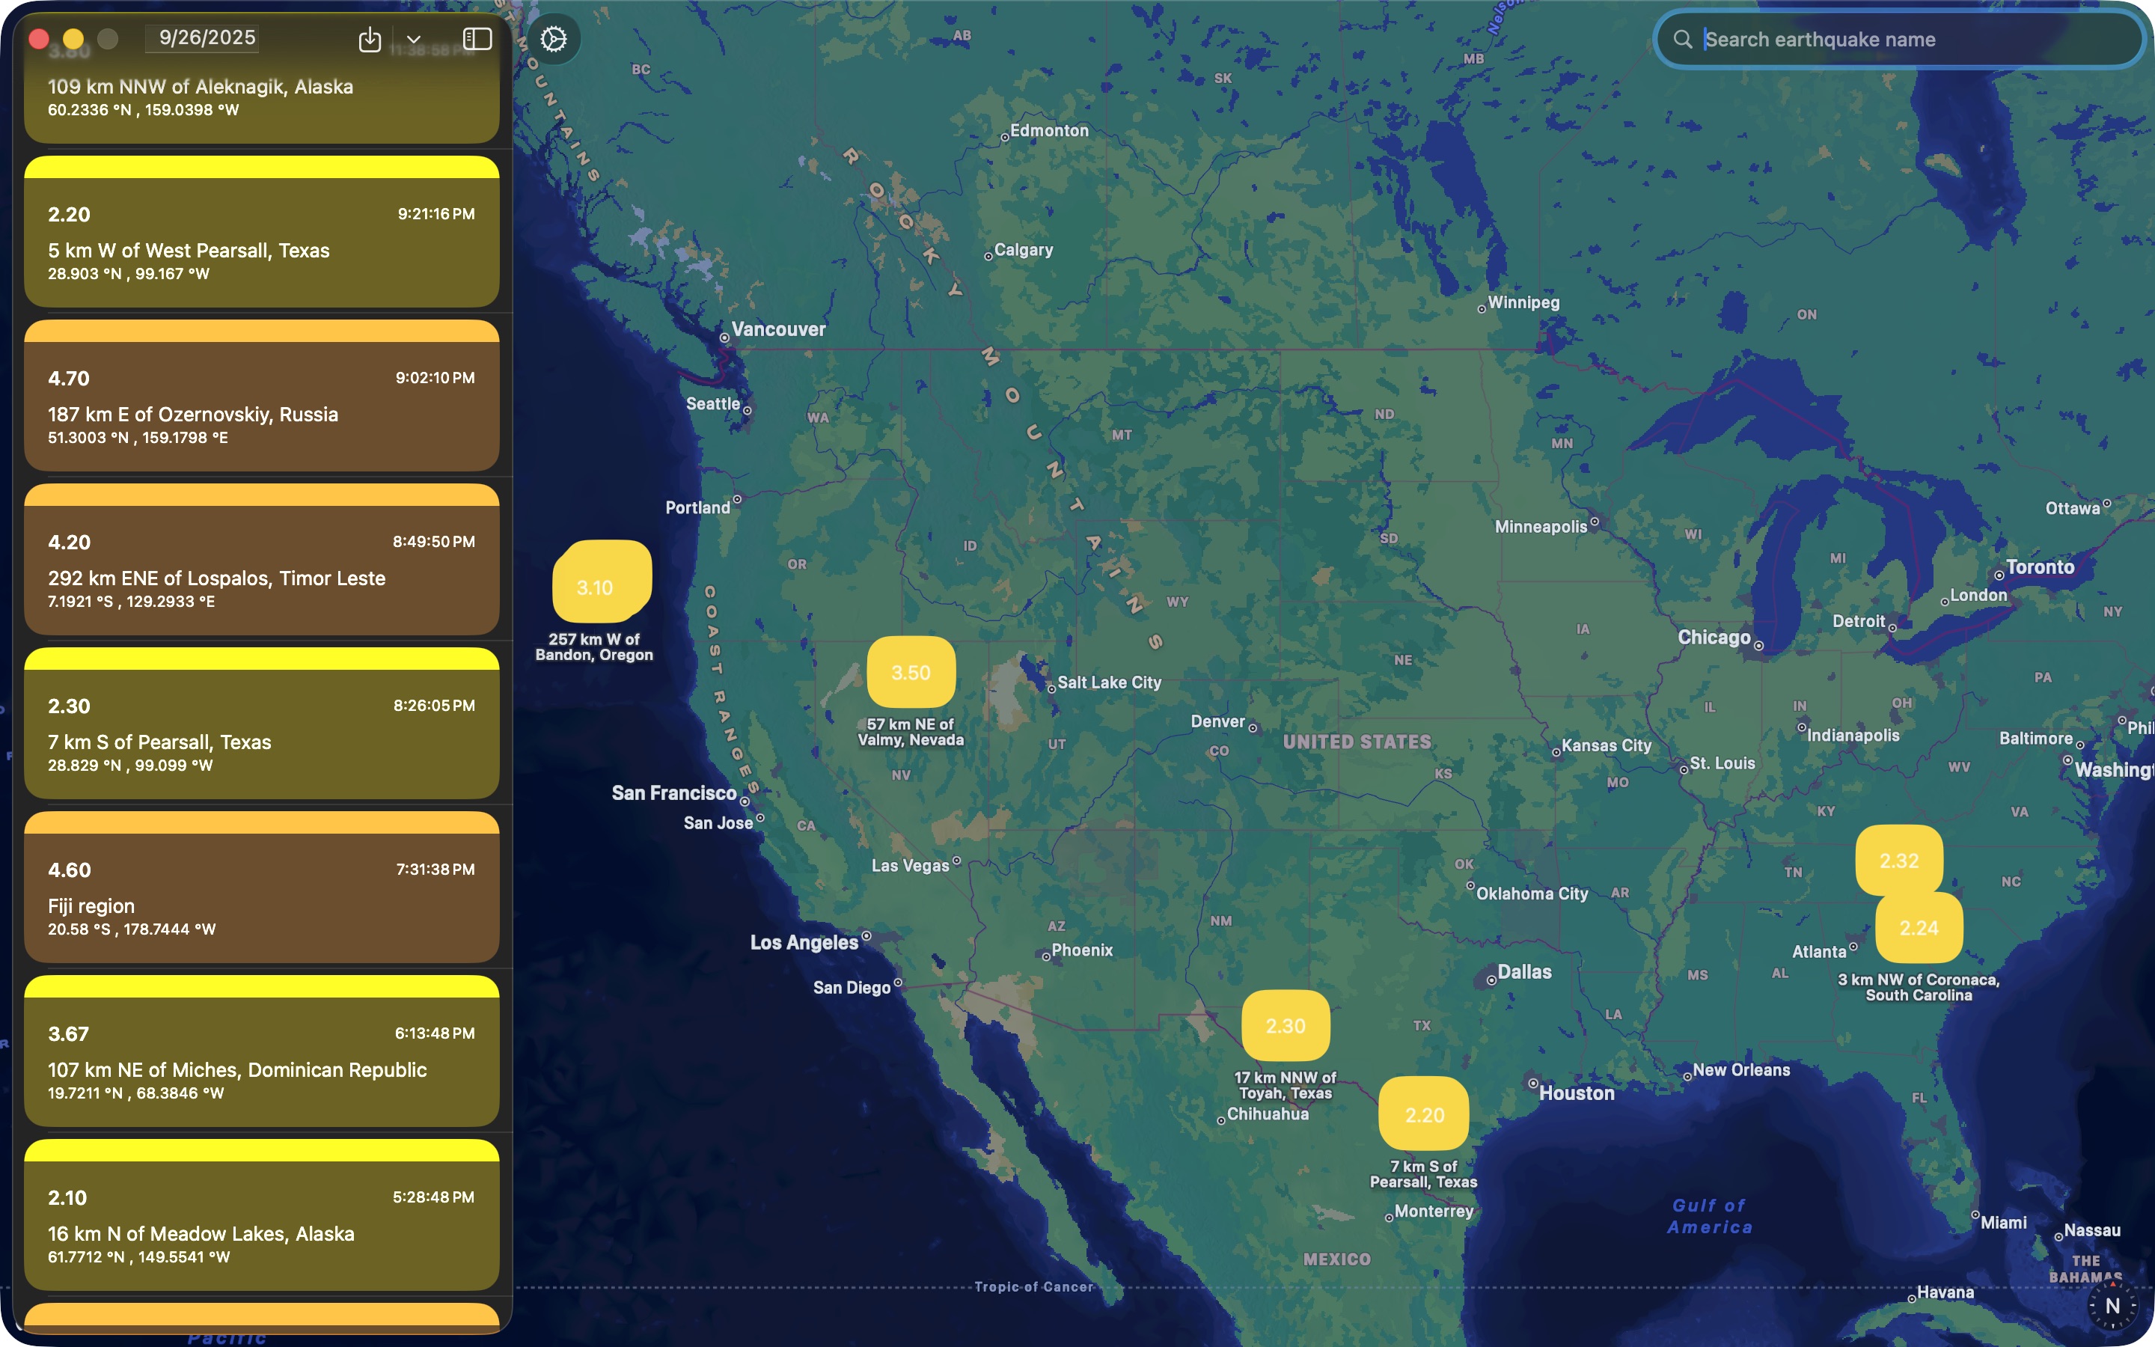Click the compass north indicator

[x=2112, y=1305]
